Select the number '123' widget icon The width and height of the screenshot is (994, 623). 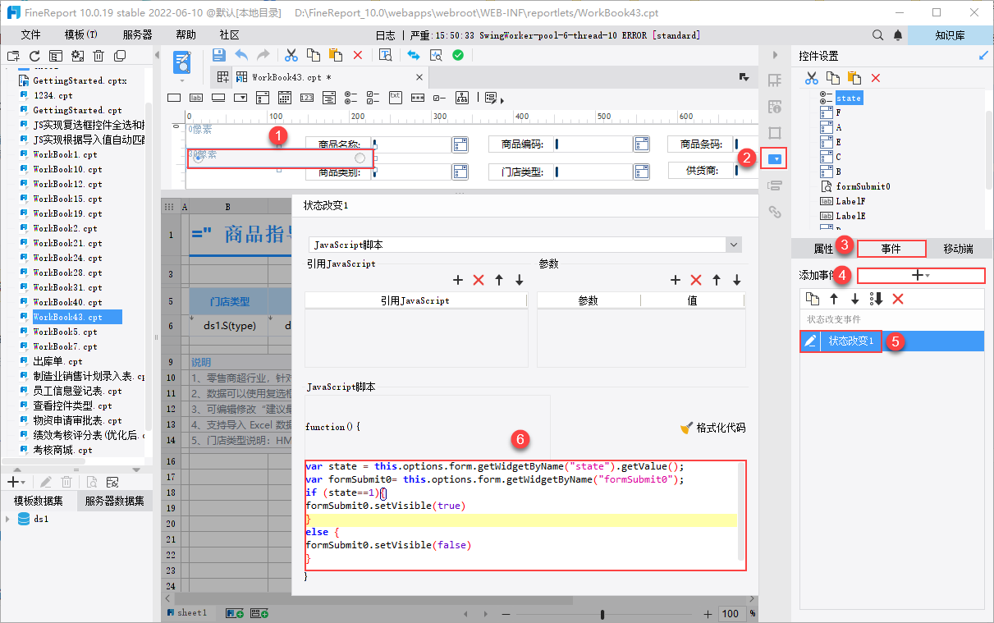pyautogui.click(x=306, y=98)
